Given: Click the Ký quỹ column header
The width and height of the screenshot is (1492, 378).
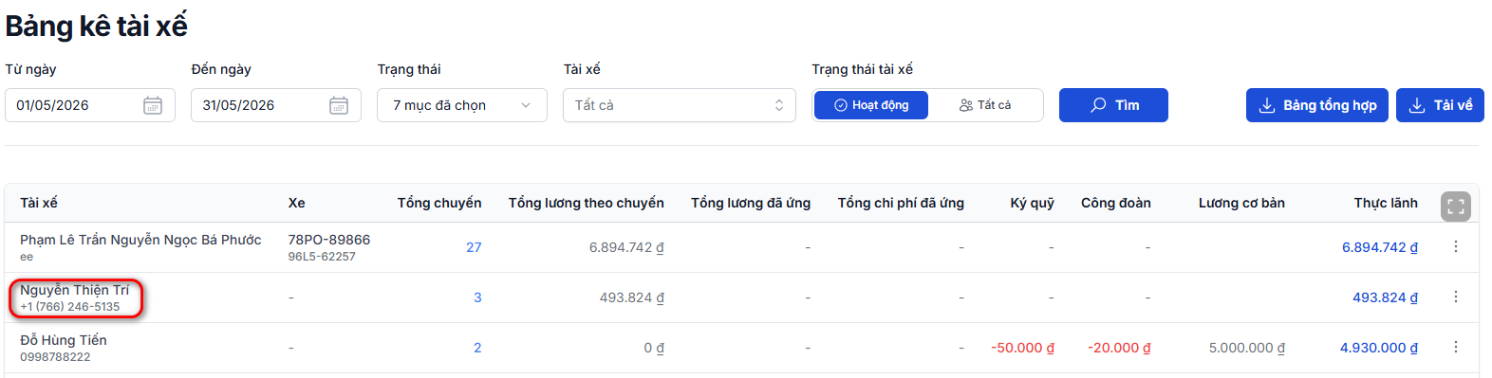Looking at the screenshot, I should click(1033, 203).
